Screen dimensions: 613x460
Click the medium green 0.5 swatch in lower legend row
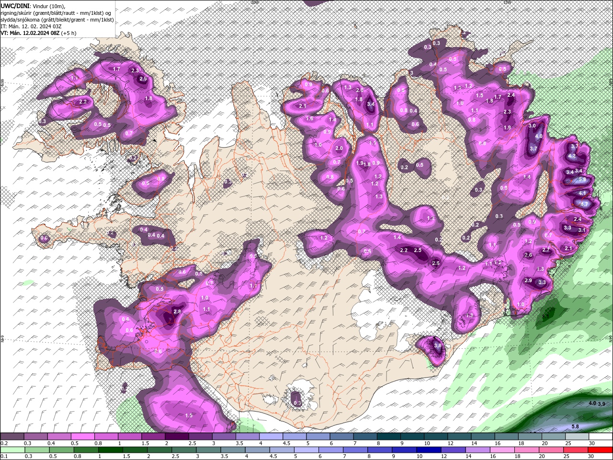click(61, 449)
